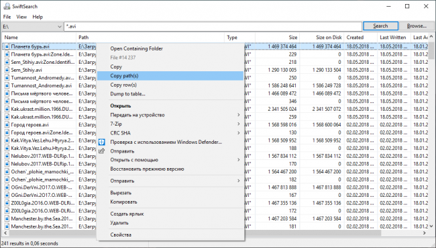Click size value 2 341 505 024
This screenshot has height=248, width=436.
(x=282, y=109)
